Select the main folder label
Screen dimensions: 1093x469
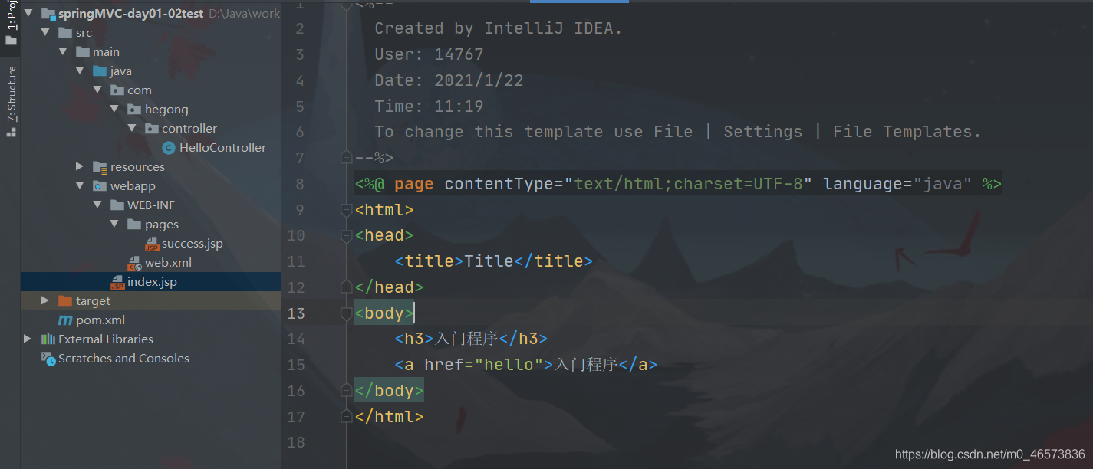(x=106, y=52)
